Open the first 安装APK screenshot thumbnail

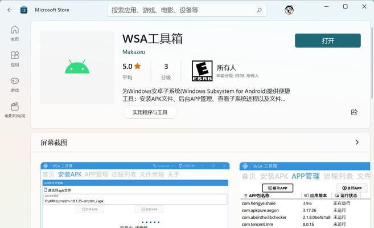tap(135, 195)
